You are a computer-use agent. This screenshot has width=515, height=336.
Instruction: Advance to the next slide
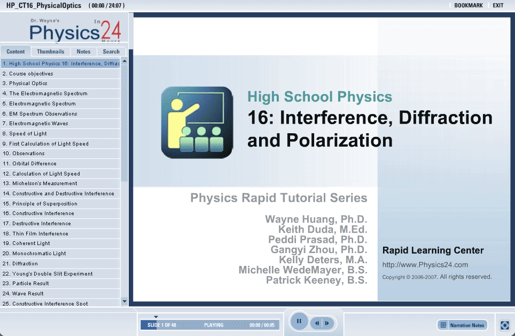pos(327,323)
